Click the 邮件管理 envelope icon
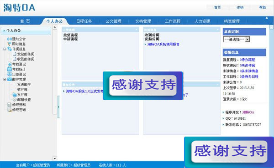 tap(10, 79)
